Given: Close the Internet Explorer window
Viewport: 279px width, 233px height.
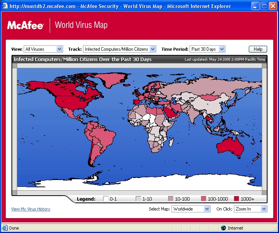Looking at the screenshot, I should 273,6.
